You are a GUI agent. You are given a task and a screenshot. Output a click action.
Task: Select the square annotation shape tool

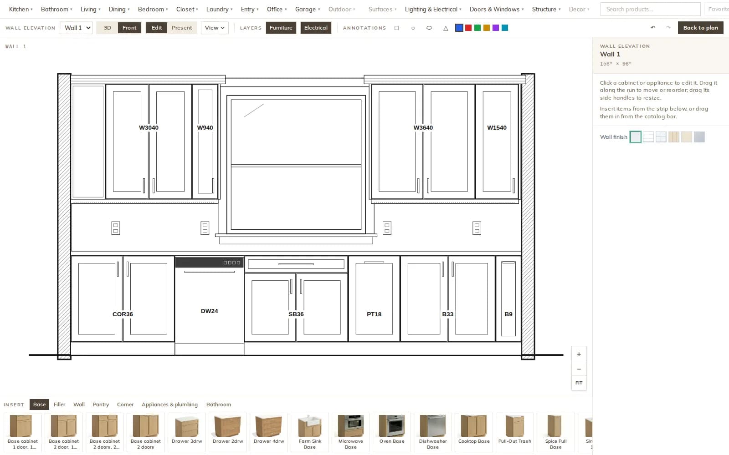[396, 28]
